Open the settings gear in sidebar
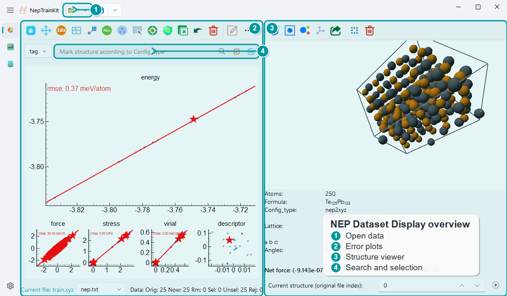Image resolution: width=507 pixels, height=296 pixels. tap(11, 285)
